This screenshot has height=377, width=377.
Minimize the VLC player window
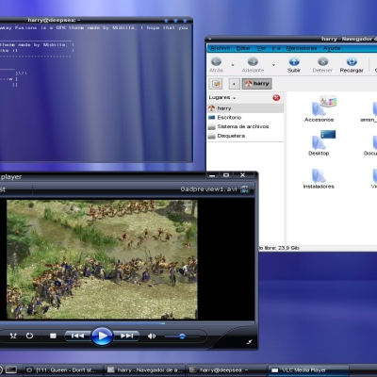[212, 175]
